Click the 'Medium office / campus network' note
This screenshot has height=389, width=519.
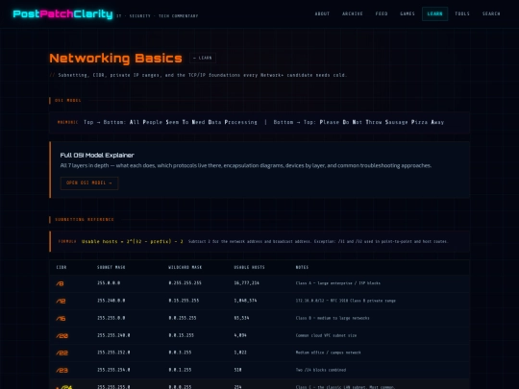[329, 353]
